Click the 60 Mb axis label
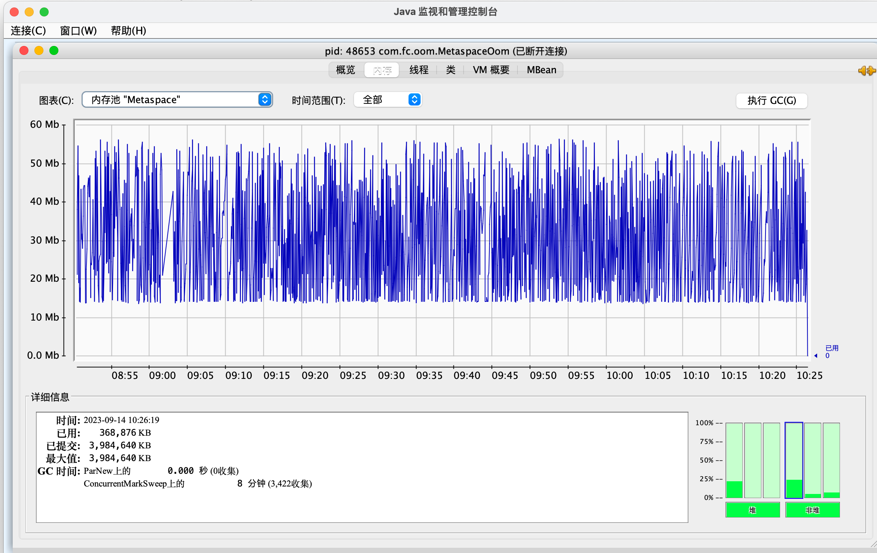 click(45, 124)
